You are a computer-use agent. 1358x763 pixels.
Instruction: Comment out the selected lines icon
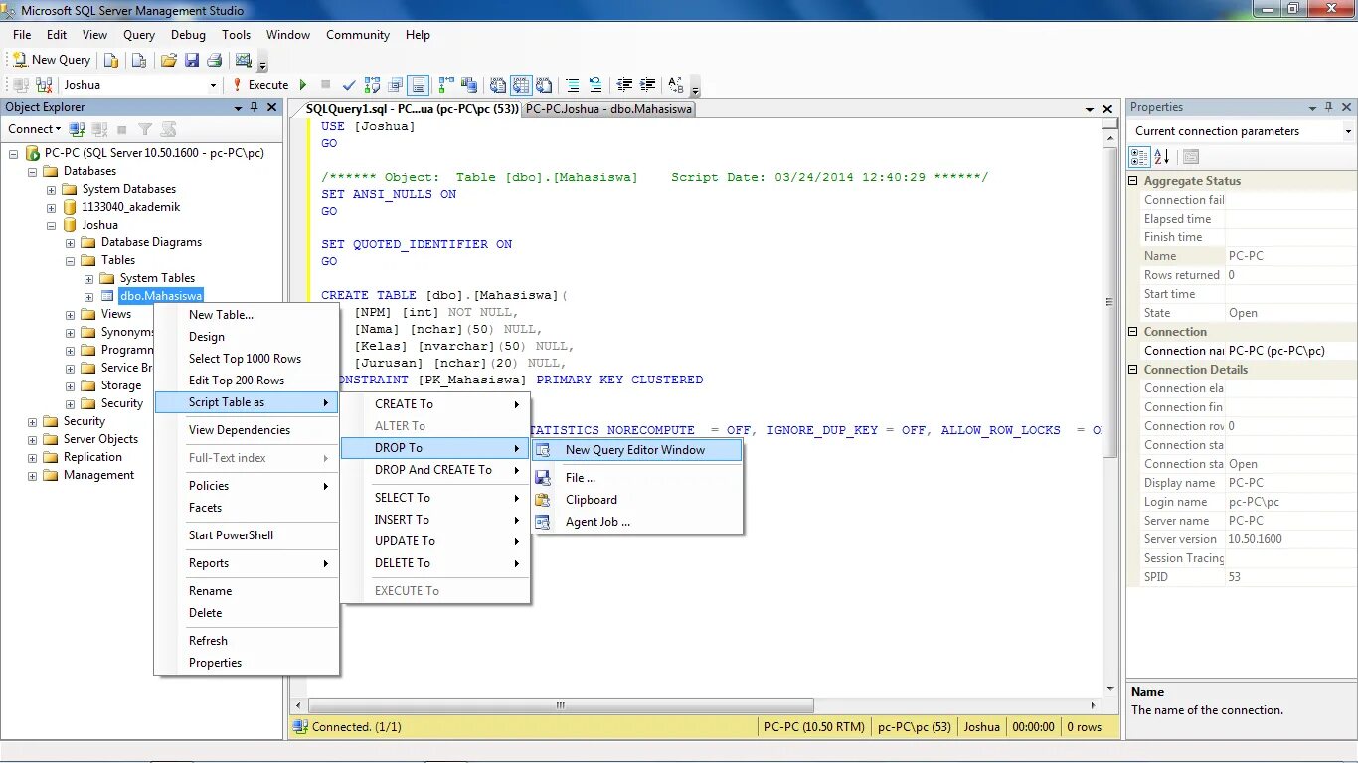(x=573, y=85)
